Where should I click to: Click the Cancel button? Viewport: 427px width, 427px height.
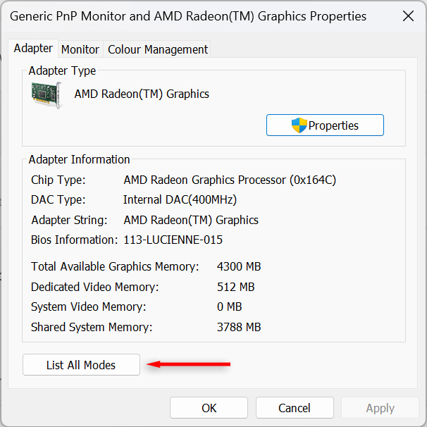(x=295, y=408)
